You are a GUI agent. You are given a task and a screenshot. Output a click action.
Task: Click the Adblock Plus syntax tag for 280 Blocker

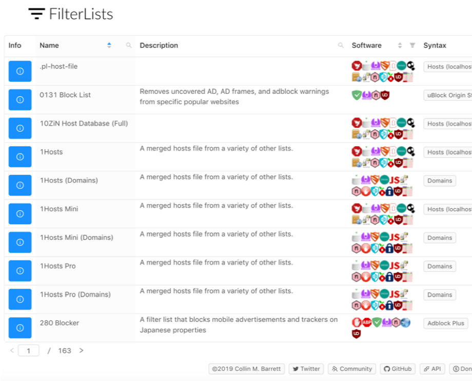click(445, 324)
